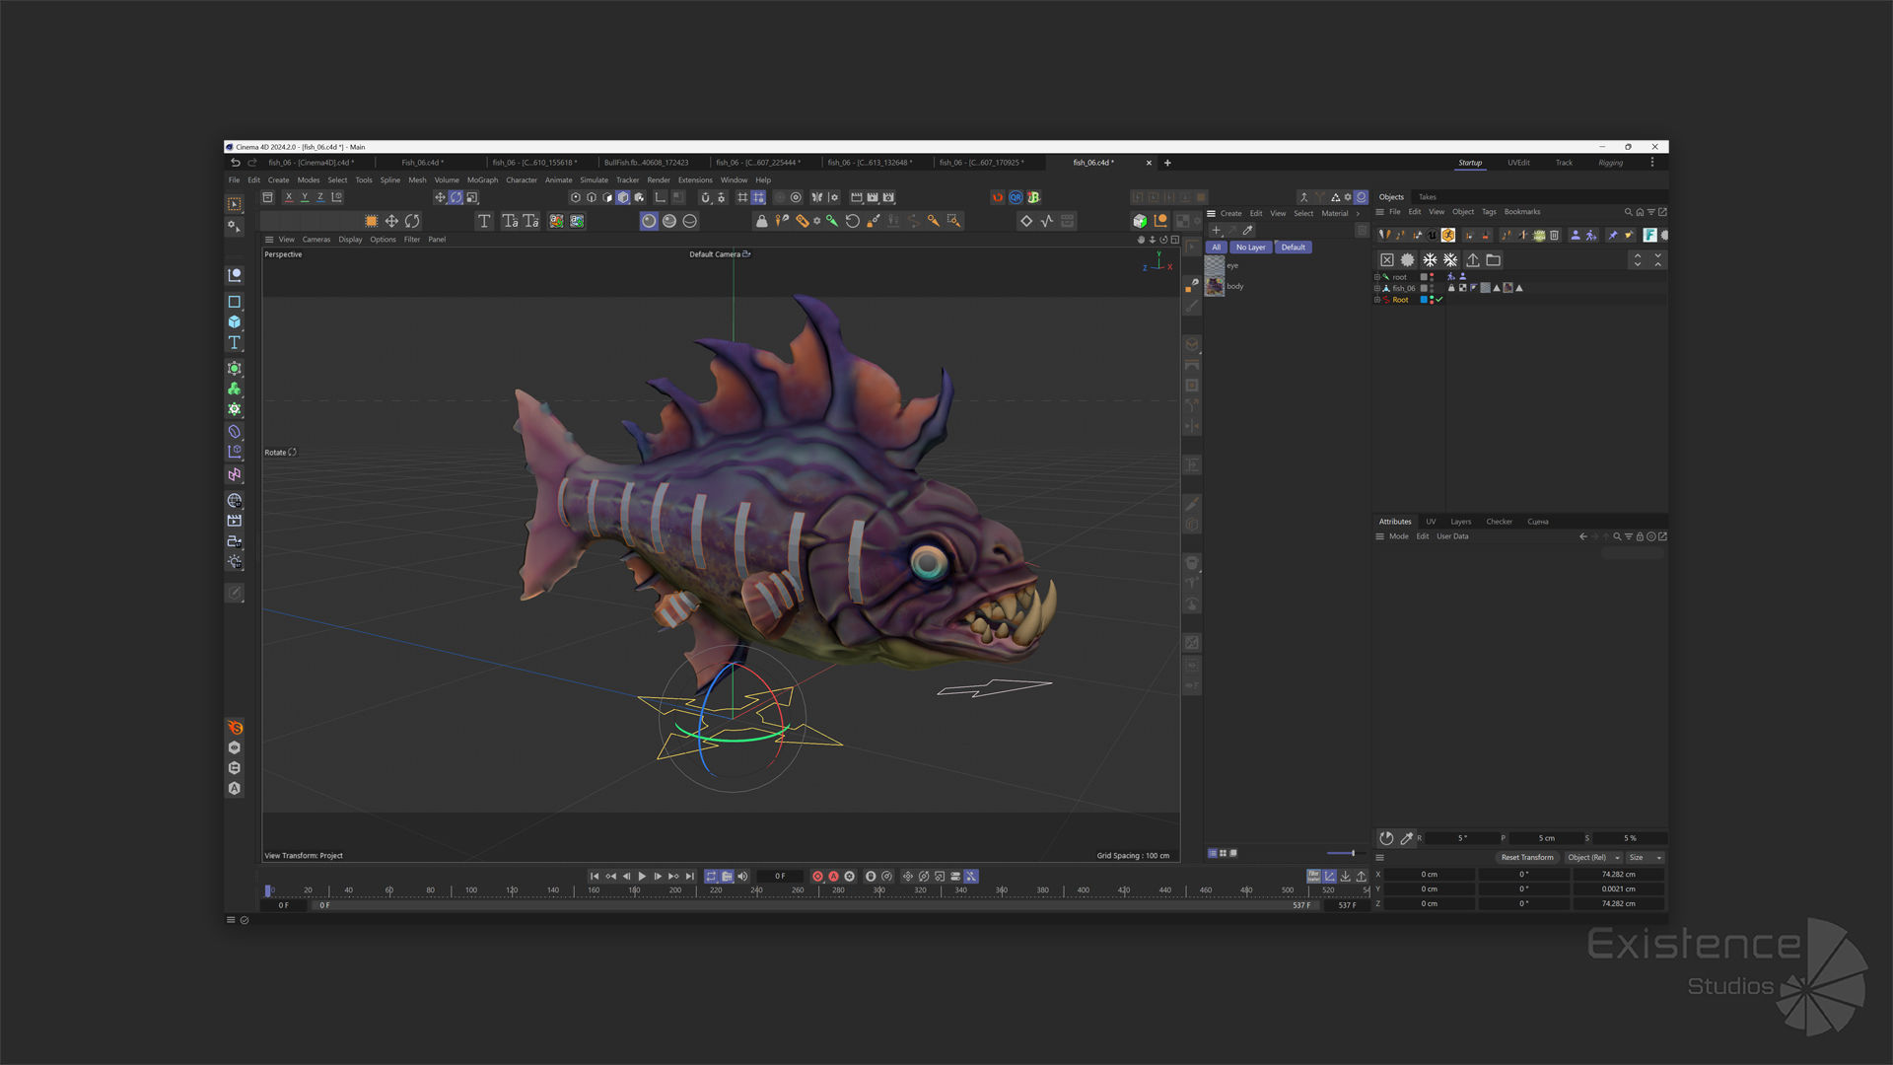The height and width of the screenshot is (1065, 1893).
Task: Activate the Rotate tool in top toolbar
Action: coord(456,197)
